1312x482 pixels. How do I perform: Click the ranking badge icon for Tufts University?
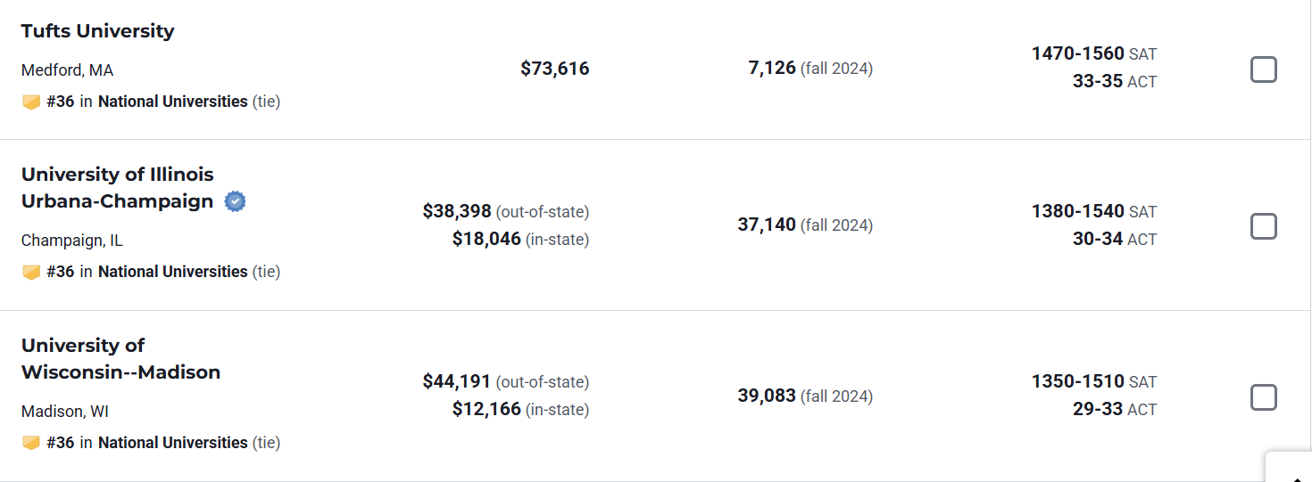pyautogui.click(x=31, y=102)
